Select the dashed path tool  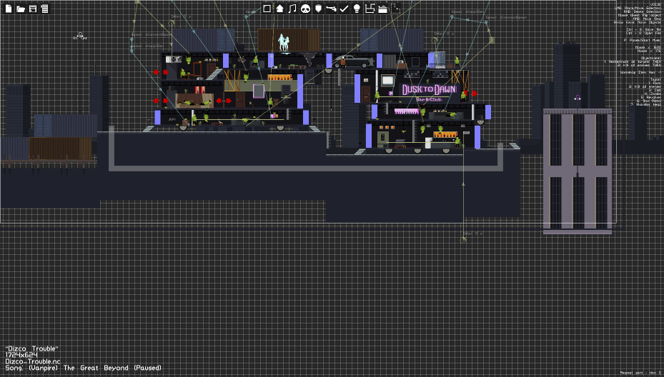(395, 9)
